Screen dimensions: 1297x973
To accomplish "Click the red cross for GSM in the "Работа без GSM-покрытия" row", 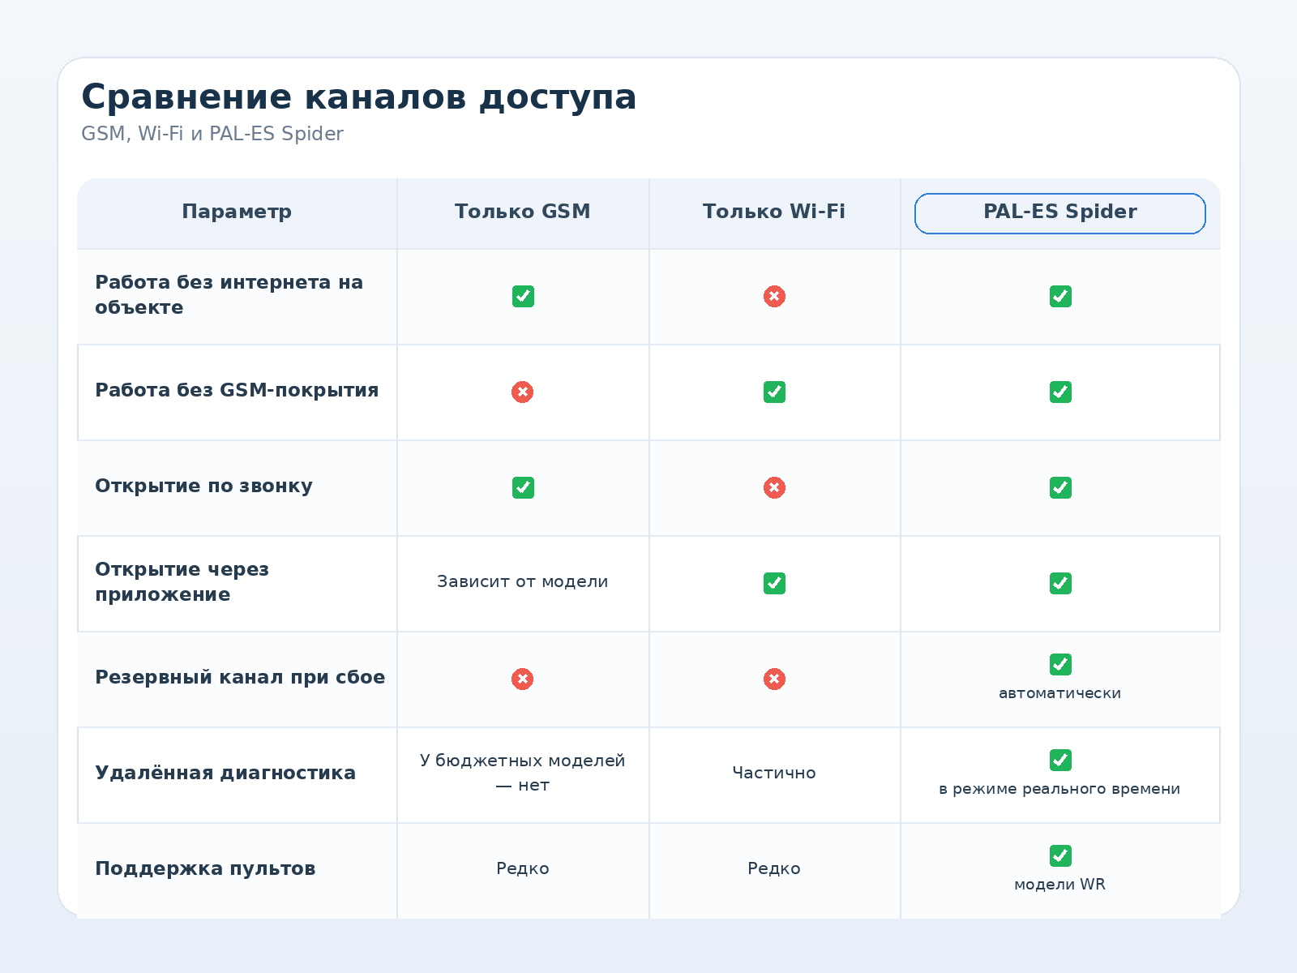I will click(523, 392).
